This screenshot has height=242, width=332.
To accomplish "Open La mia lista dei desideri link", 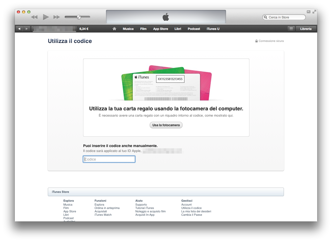I will 196,211.
